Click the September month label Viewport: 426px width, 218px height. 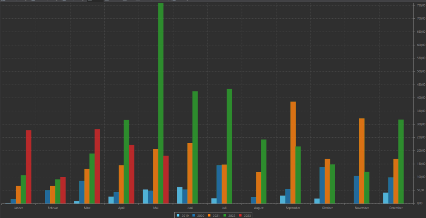point(293,208)
